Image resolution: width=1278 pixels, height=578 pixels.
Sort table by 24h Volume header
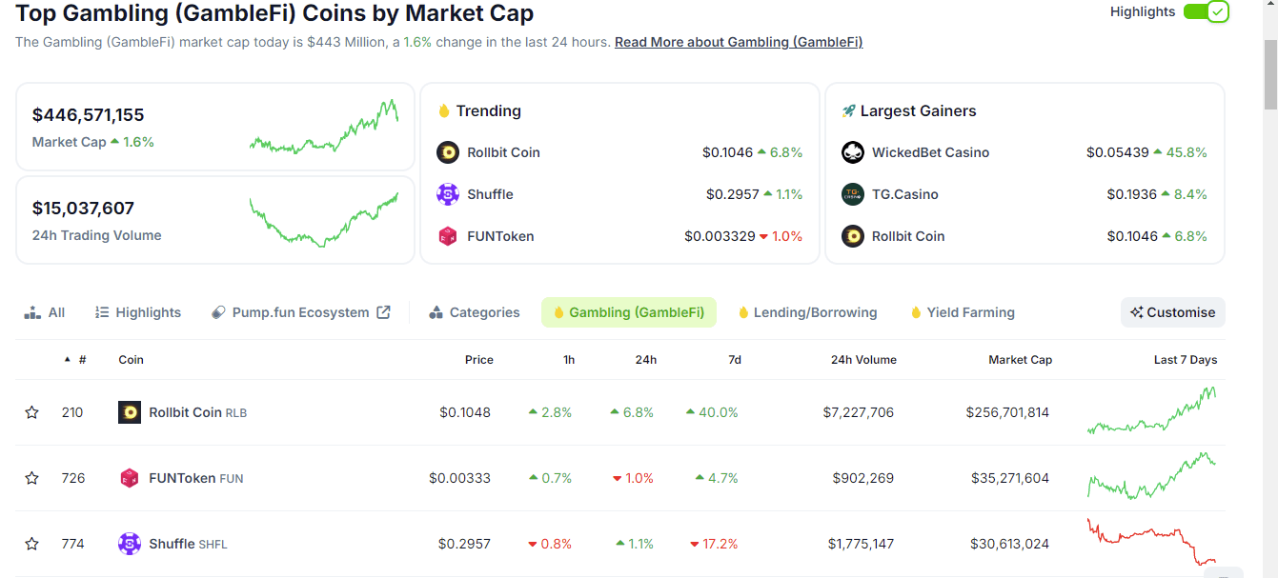[863, 360]
